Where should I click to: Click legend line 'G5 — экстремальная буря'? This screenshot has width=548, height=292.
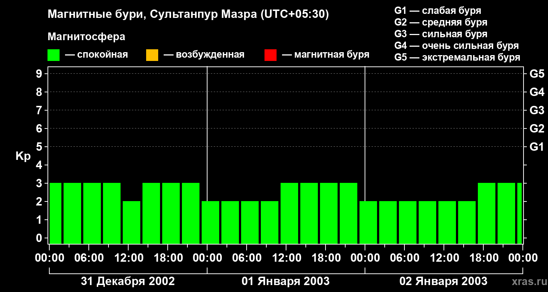tap(457, 57)
